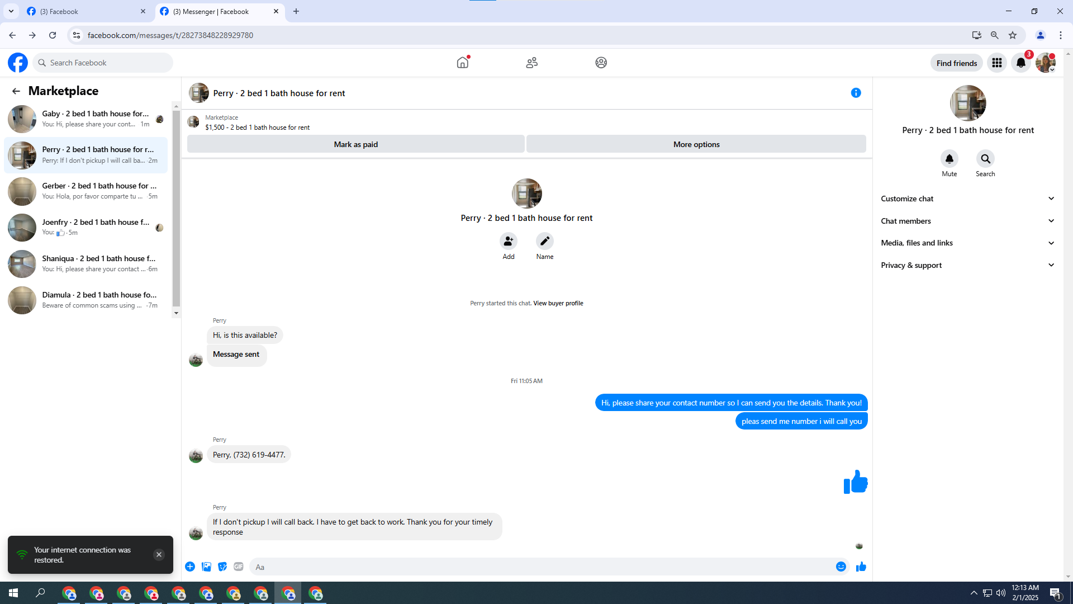The image size is (1073, 604).
Task: Open Gaby's chat in the list
Action: click(86, 119)
